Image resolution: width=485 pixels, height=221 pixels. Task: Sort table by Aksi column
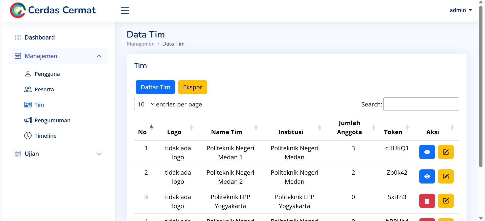click(452, 128)
